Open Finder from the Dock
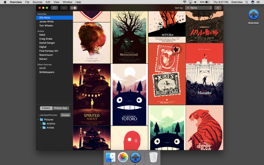 111,157
